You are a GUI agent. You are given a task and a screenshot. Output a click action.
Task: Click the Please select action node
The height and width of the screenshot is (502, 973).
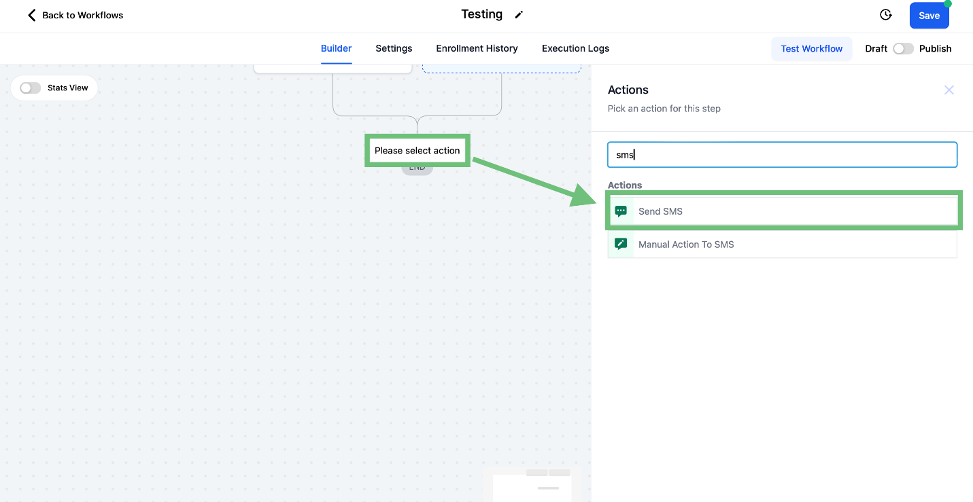(417, 151)
